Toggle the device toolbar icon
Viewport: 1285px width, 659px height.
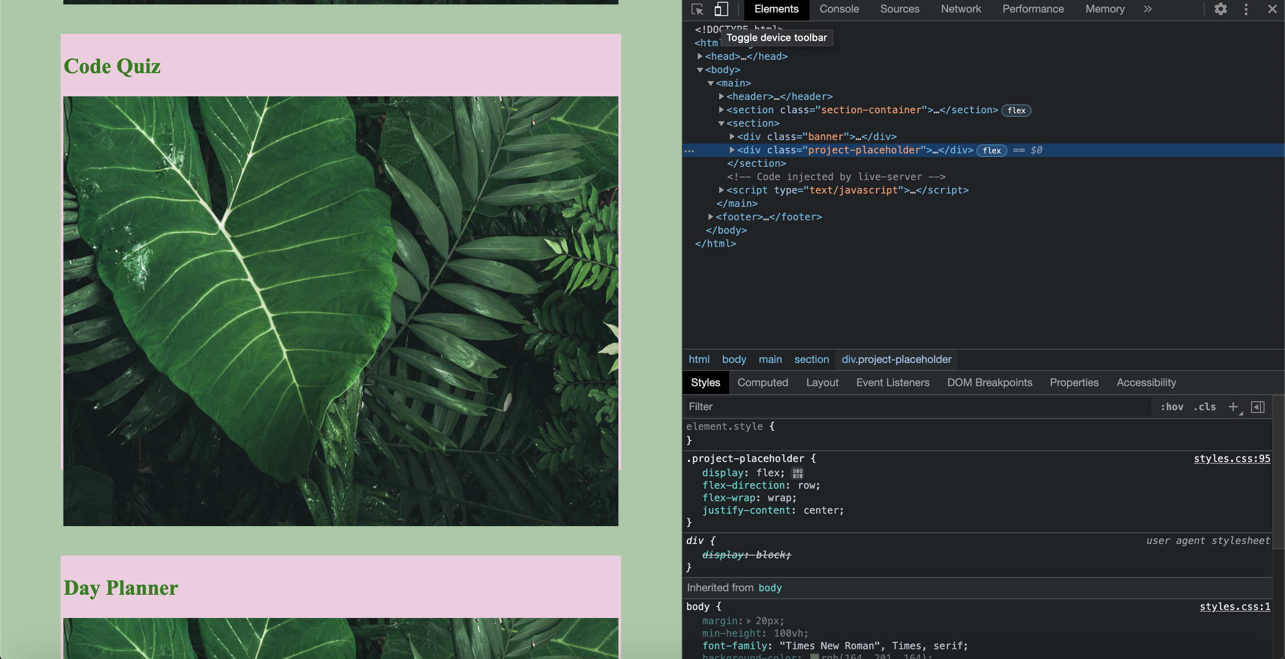[721, 9]
